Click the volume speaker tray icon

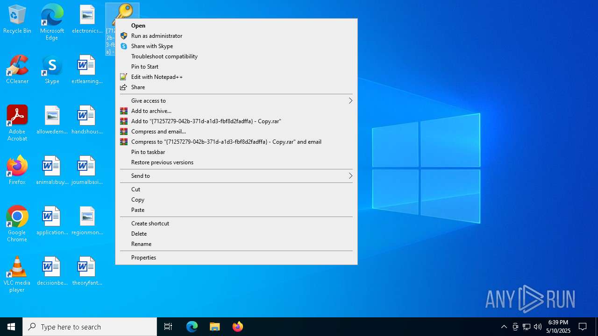pyautogui.click(x=538, y=327)
